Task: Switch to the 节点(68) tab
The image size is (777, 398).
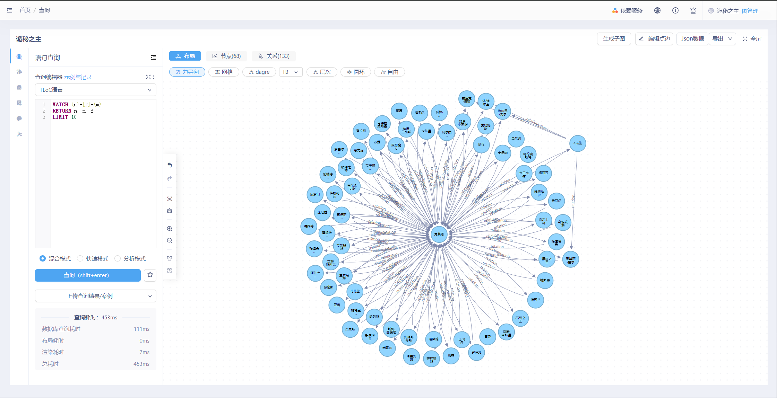Action: coord(227,56)
